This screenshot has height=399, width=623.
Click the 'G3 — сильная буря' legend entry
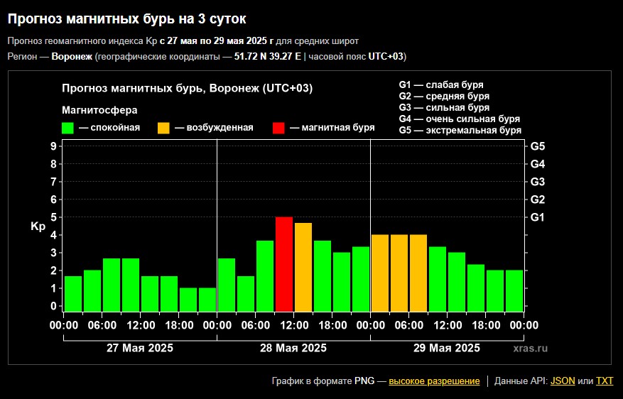point(444,107)
